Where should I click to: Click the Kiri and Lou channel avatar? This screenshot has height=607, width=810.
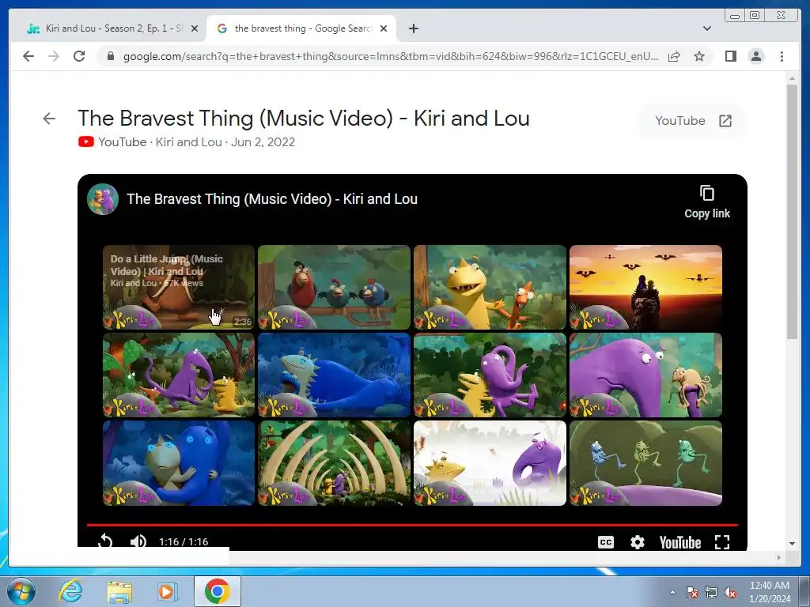pyautogui.click(x=103, y=198)
